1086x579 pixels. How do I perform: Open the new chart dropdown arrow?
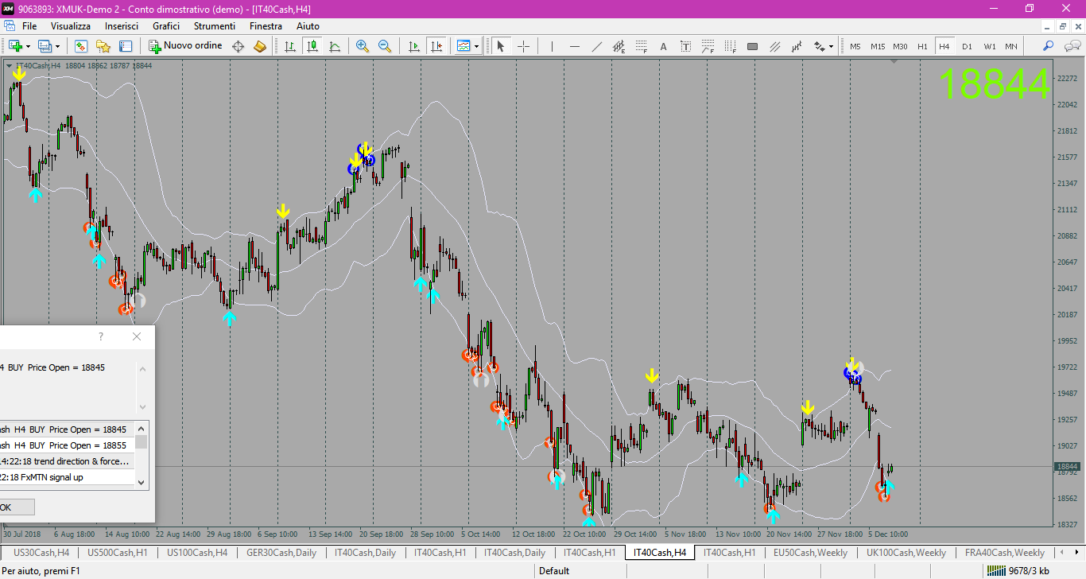point(29,46)
